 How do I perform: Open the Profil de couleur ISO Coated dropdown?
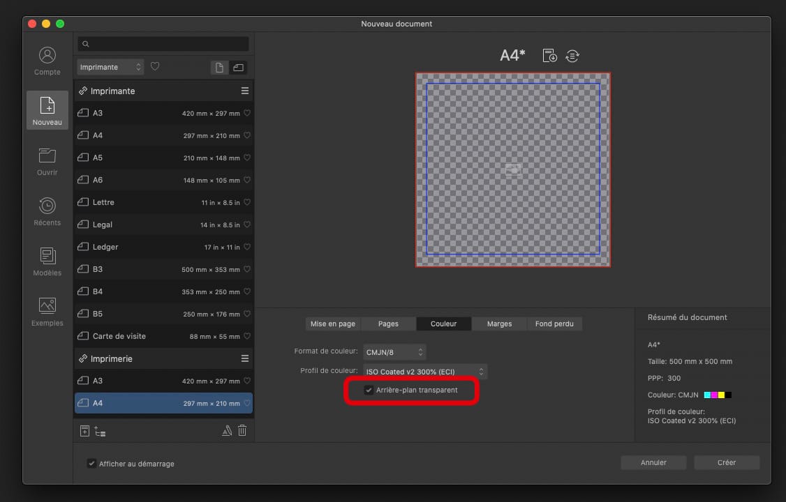[x=425, y=372]
